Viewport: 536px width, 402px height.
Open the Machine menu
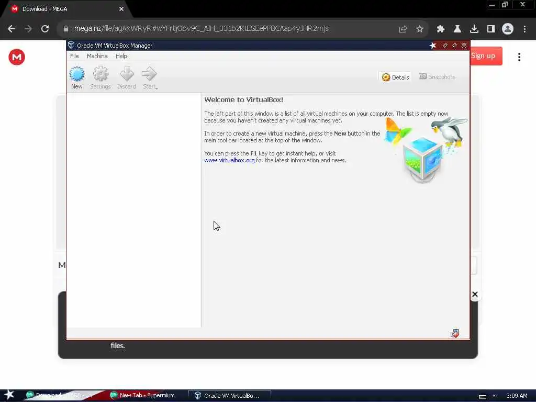[97, 56]
